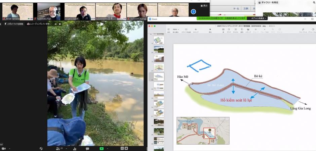Open the オプションを表示 dropdown
Screen dimensions: 316x151
coord(258,18)
